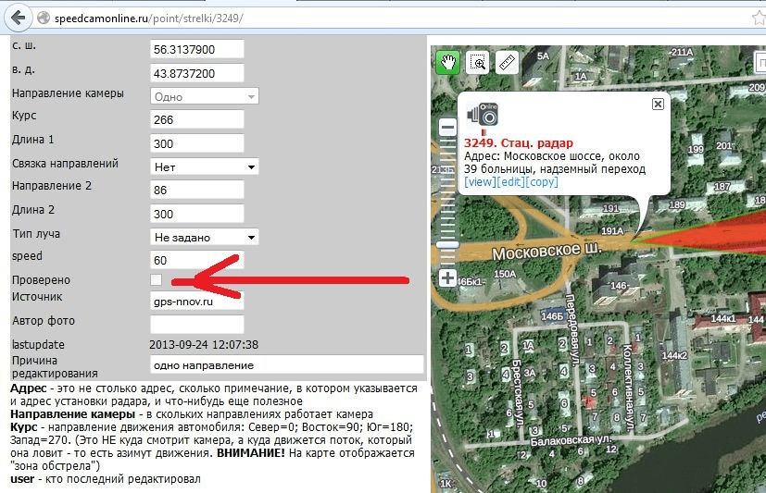Select the hand pan tool on map
Image resolution: width=766 pixels, height=493 pixels.
coord(448,62)
